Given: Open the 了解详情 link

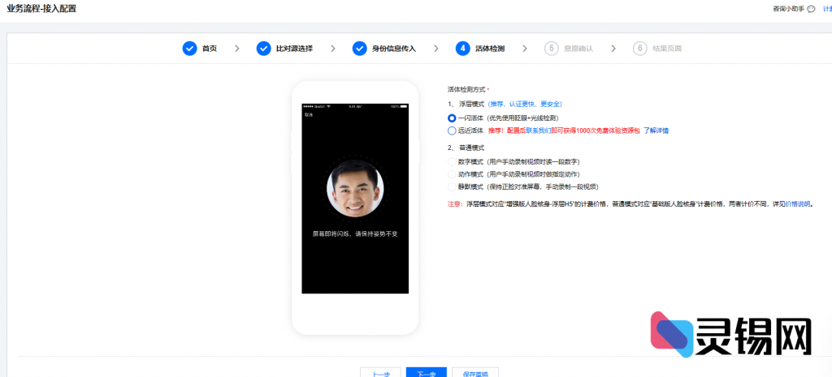Looking at the screenshot, I should coord(656,130).
